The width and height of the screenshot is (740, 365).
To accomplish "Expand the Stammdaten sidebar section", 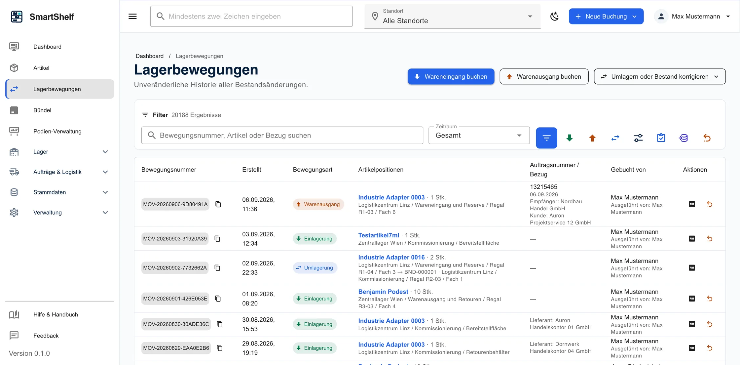I will [x=60, y=192].
